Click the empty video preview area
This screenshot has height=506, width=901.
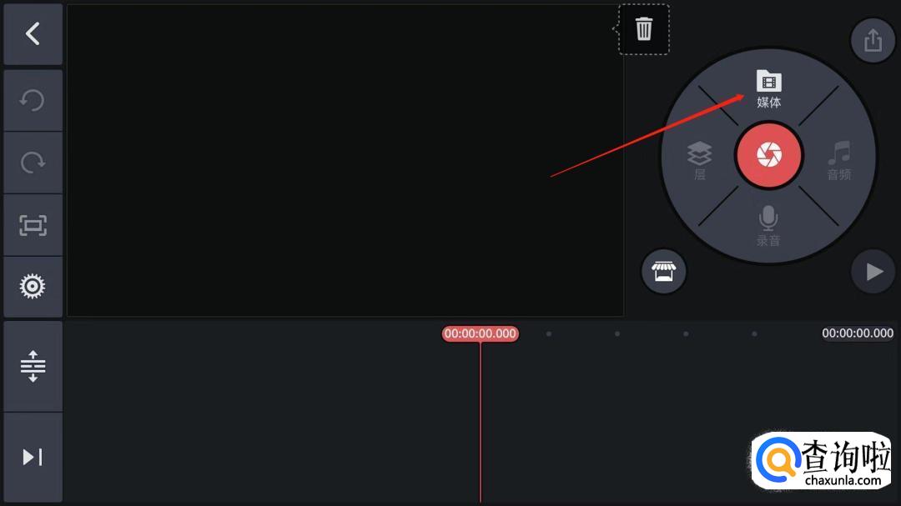click(x=345, y=160)
